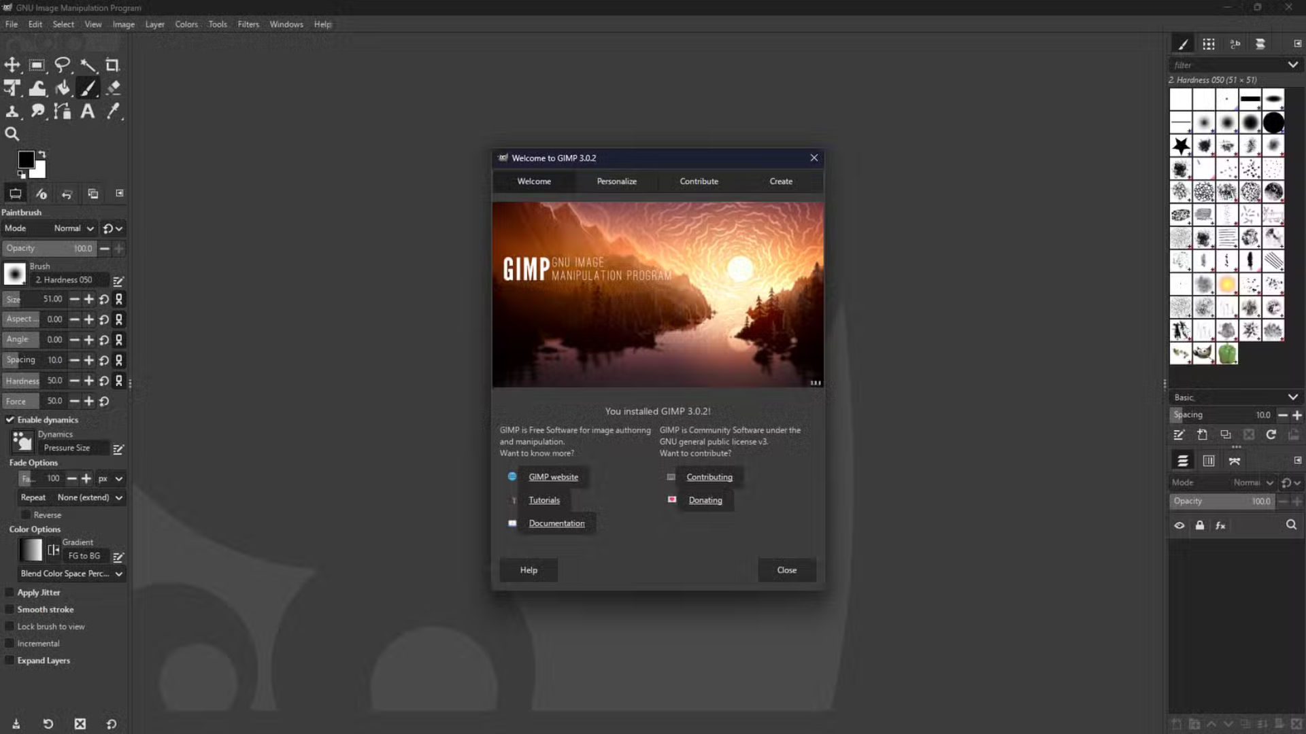The image size is (1306, 734).
Task: Select the Free Select lasso tool
Action: 63,65
